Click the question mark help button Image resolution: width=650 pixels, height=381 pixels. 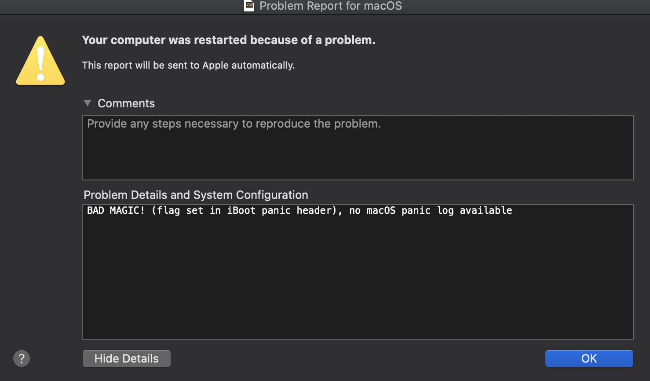(22, 359)
